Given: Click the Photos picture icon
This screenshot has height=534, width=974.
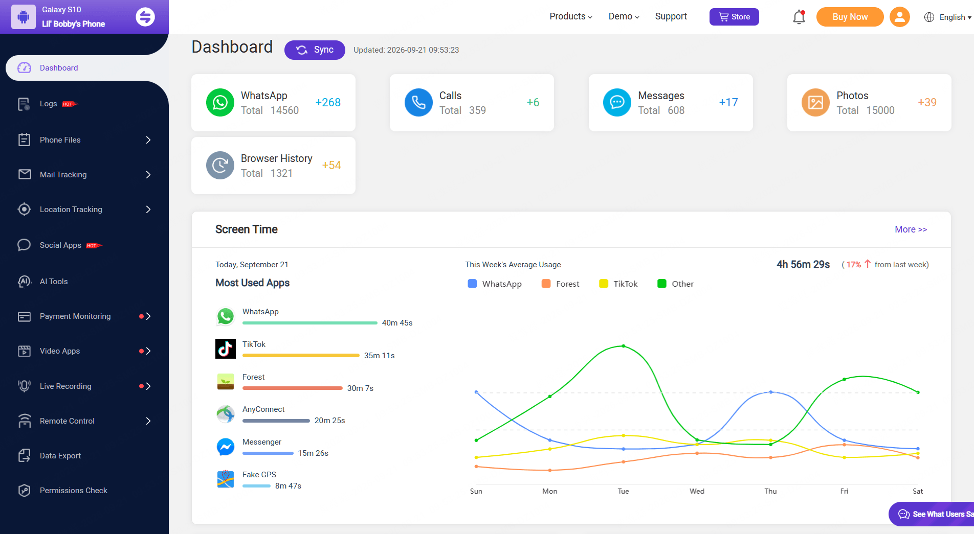Looking at the screenshot, I should click(x=815, y=102).
